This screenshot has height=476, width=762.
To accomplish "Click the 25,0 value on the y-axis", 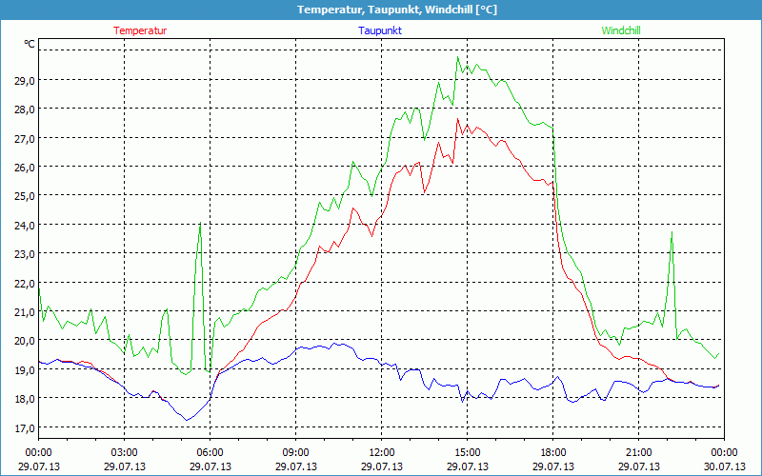I will pyautogui.click(x=23, y=196).
